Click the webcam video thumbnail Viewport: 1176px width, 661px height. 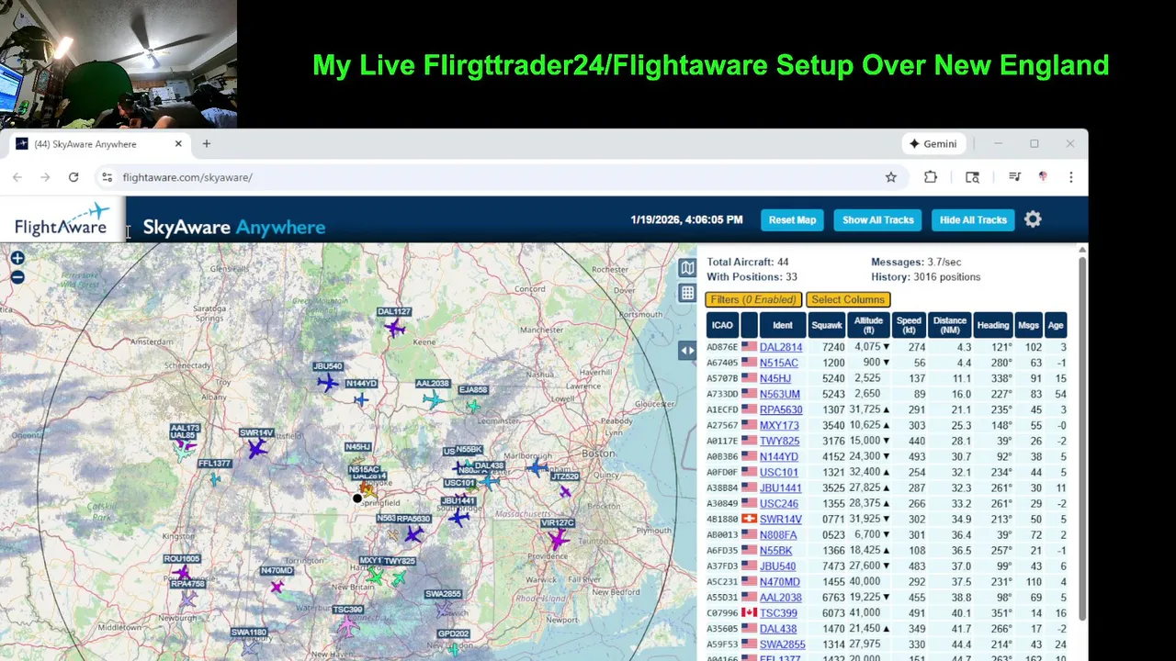click(x=119, y=64)
